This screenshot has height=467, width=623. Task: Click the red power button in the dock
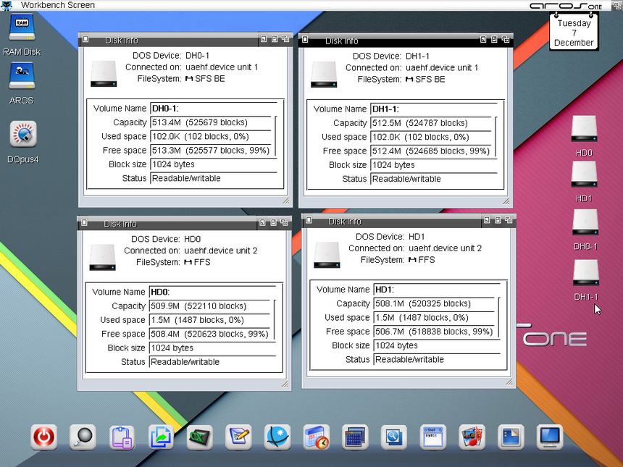pos(44,437)
